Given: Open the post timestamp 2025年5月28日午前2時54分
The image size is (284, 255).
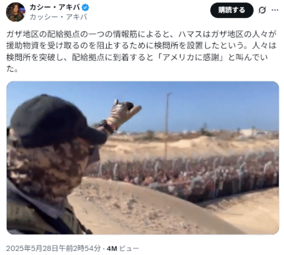Looking at the screenshot, I should (53, 248).
